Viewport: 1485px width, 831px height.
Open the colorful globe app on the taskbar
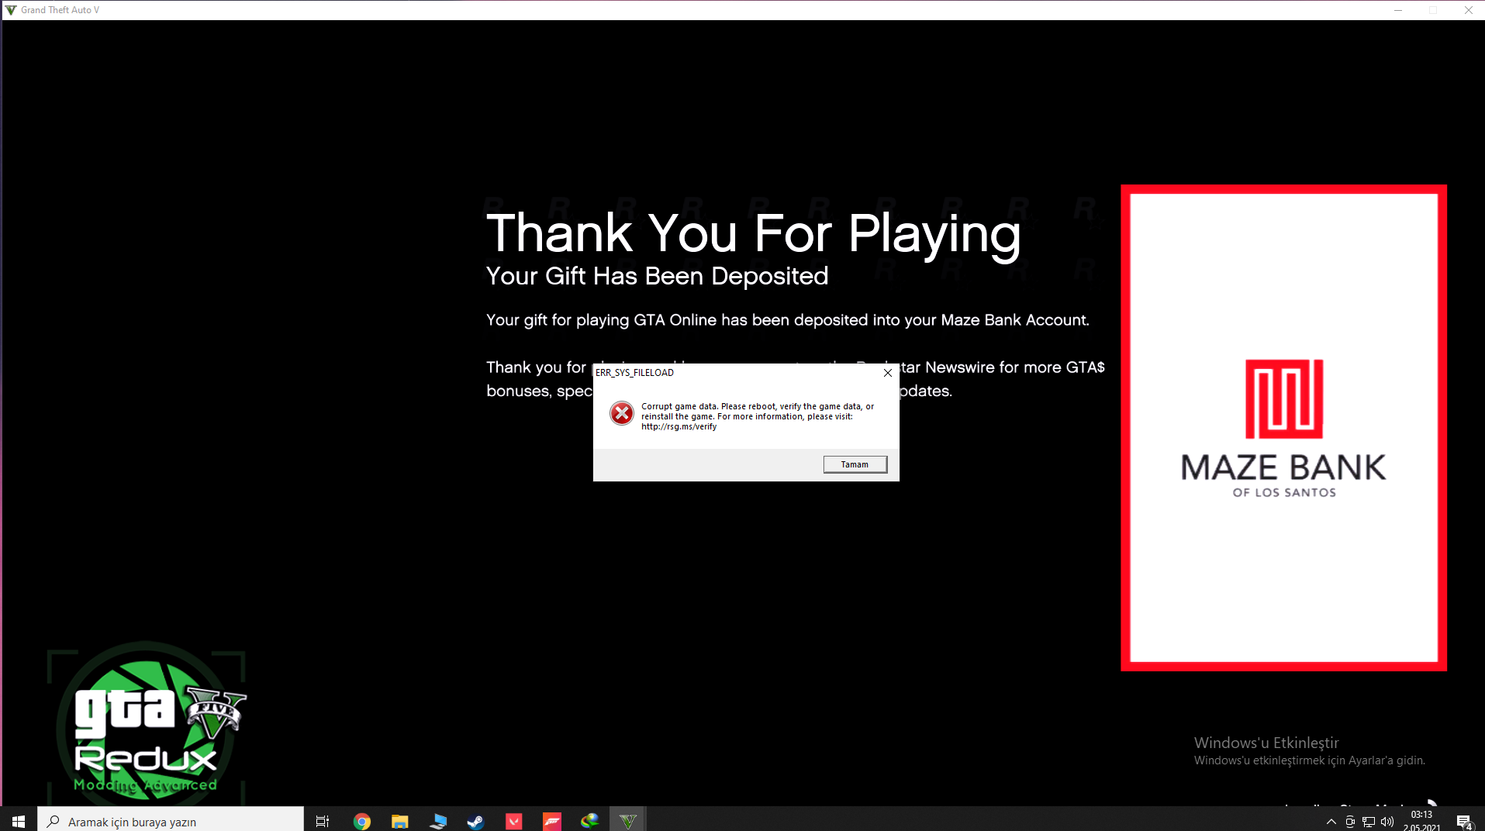click(589, 821)
